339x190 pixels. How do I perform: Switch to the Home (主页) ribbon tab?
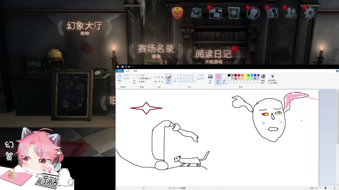[x=128, y=71]
